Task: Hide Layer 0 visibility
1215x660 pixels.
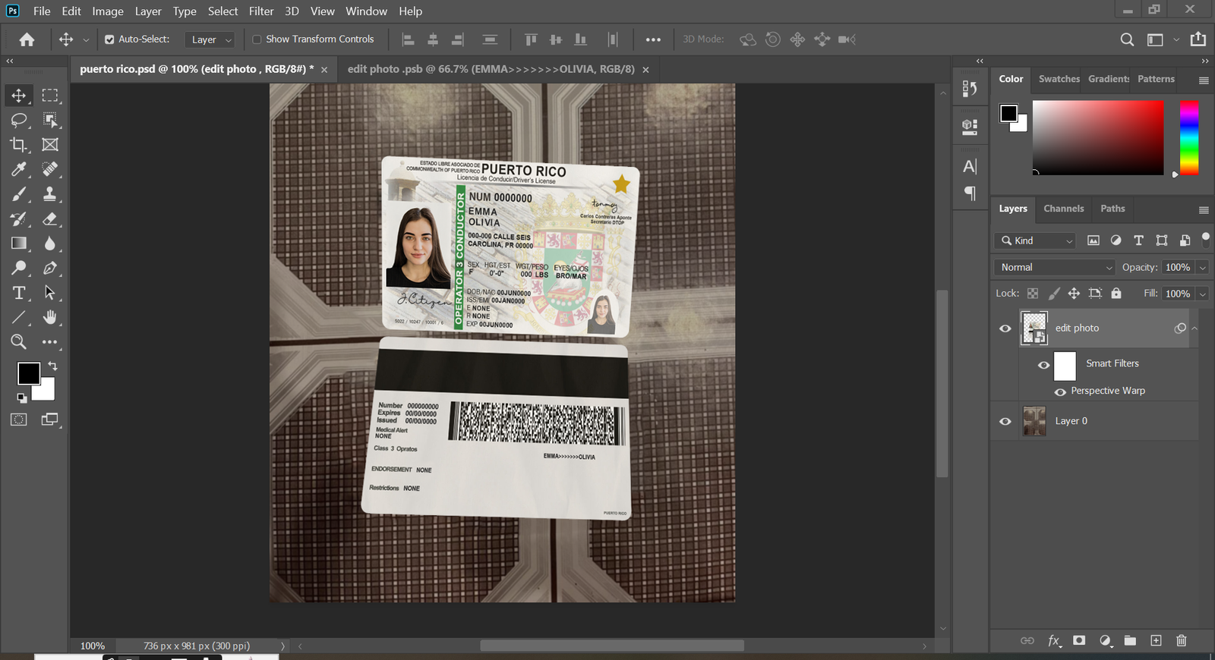Action: [x=1005, y=422]
